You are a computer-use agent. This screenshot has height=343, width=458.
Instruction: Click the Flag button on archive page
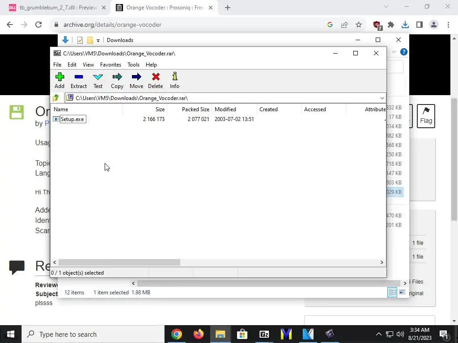(426, 116)
